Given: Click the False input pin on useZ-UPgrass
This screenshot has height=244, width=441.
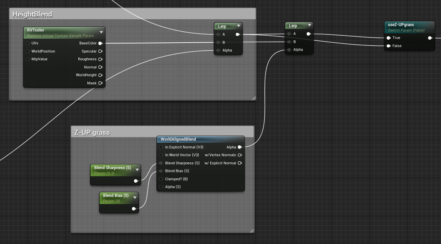Looking at the screenshot, I should tap(388, 46).
